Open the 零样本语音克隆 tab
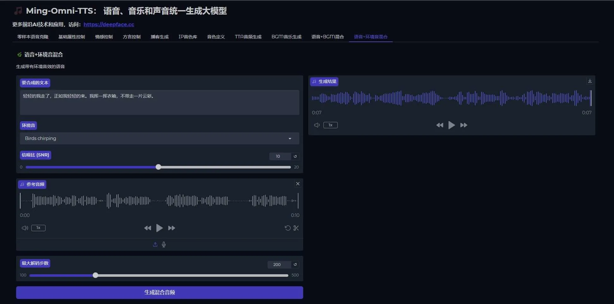Image resolution: width=614 pixels, height=304 pixels. point(33,36)
